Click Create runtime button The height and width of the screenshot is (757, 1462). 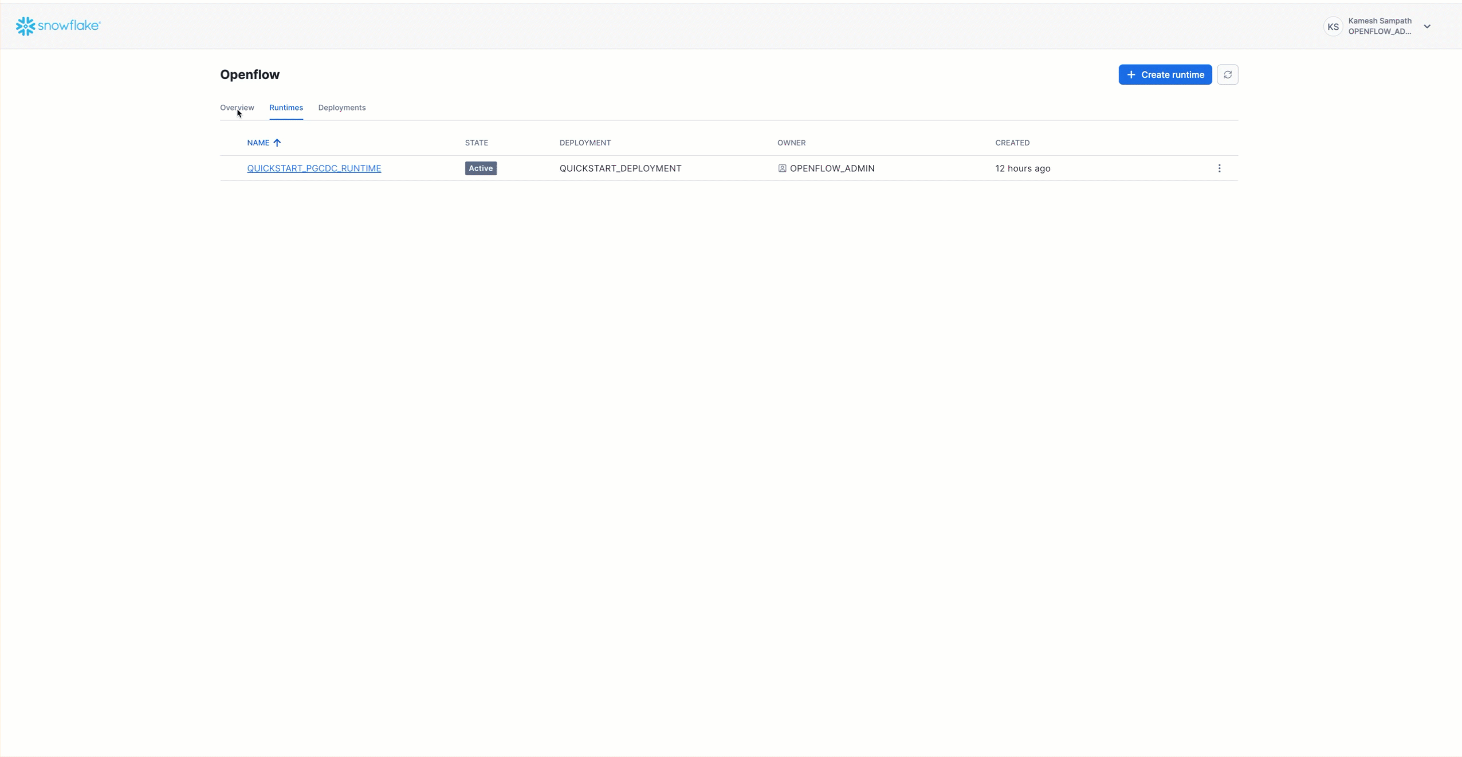click(x=1165, y=74)
